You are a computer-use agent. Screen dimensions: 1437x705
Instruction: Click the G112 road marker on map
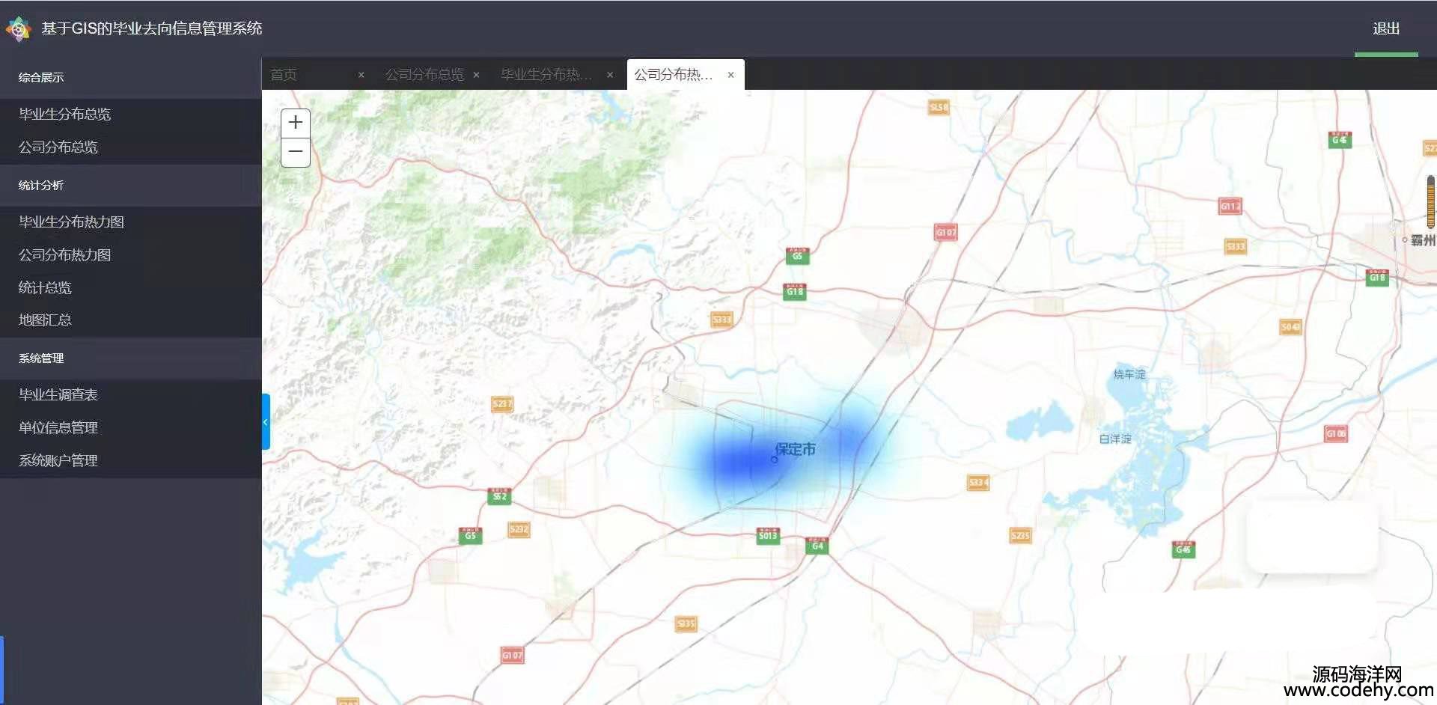click(1230, 206)
